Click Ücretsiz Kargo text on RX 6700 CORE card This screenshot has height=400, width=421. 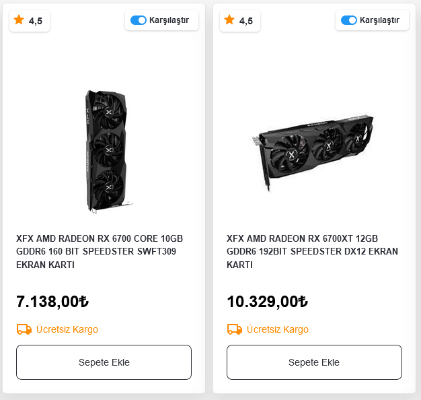click(67, 329)
